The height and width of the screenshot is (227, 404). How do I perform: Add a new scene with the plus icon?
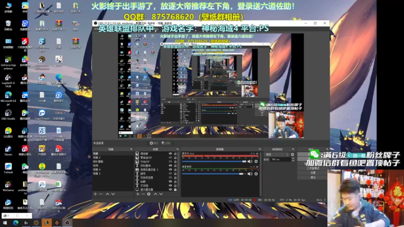click(x=95, y=194)
